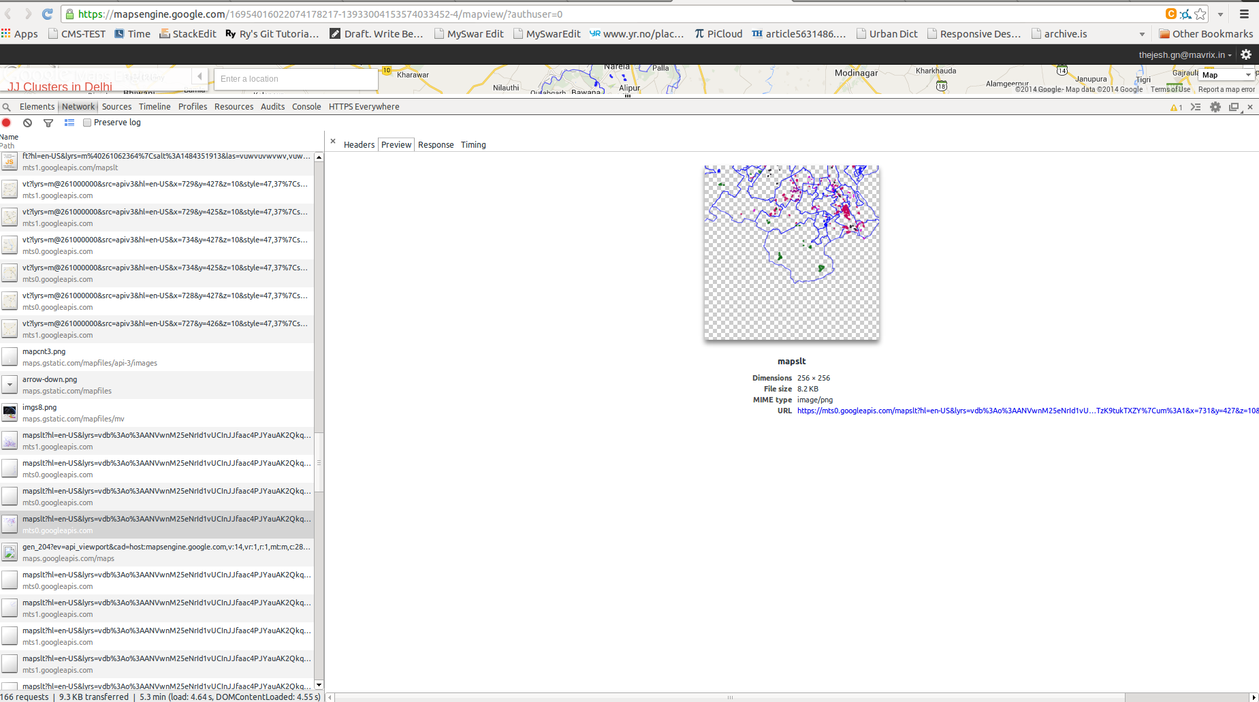The width and height of the screenshot is (1259, 702).
Task: Show the DevTools console drawer
Action: tap(1196, 107)
